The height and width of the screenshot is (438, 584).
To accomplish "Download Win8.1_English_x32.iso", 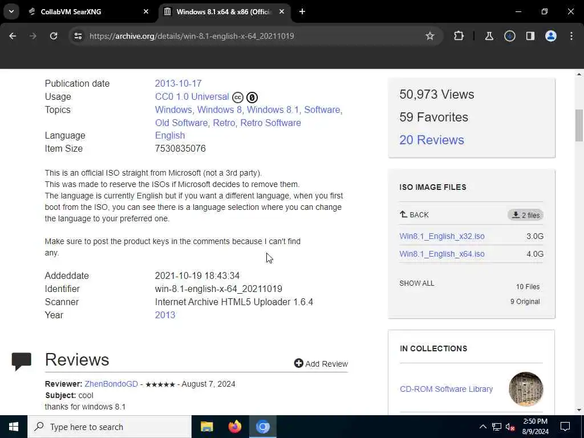I will tap(442, 237).
